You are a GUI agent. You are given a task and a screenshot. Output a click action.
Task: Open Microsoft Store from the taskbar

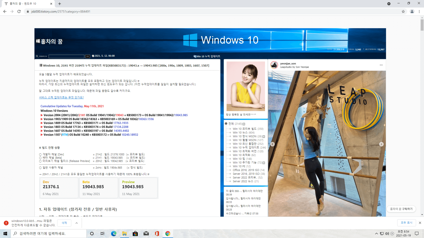coord(135,234)
